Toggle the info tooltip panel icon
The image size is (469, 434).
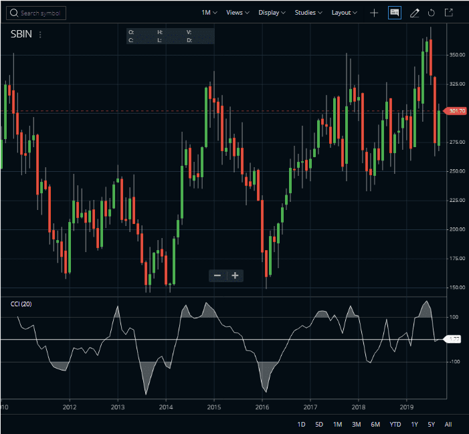(x=395, y=13)
